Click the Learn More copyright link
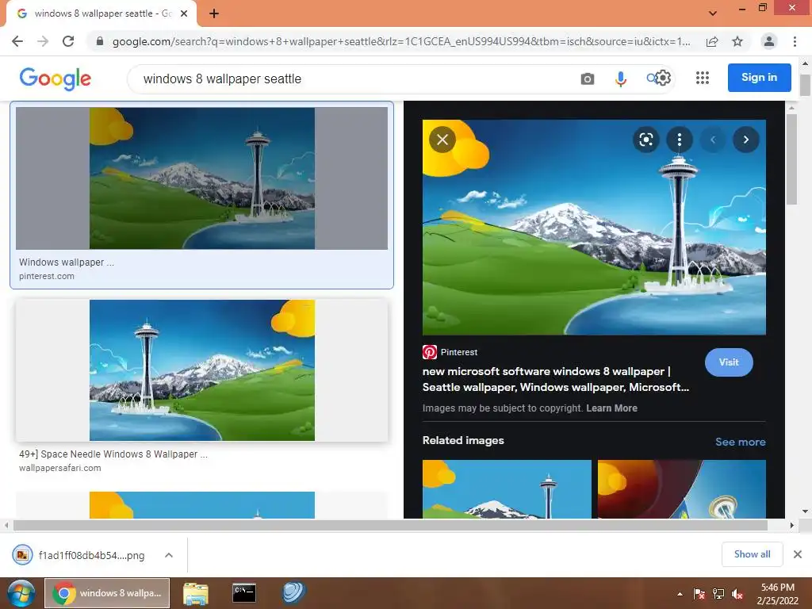812x609 pixels. [611, 408]
